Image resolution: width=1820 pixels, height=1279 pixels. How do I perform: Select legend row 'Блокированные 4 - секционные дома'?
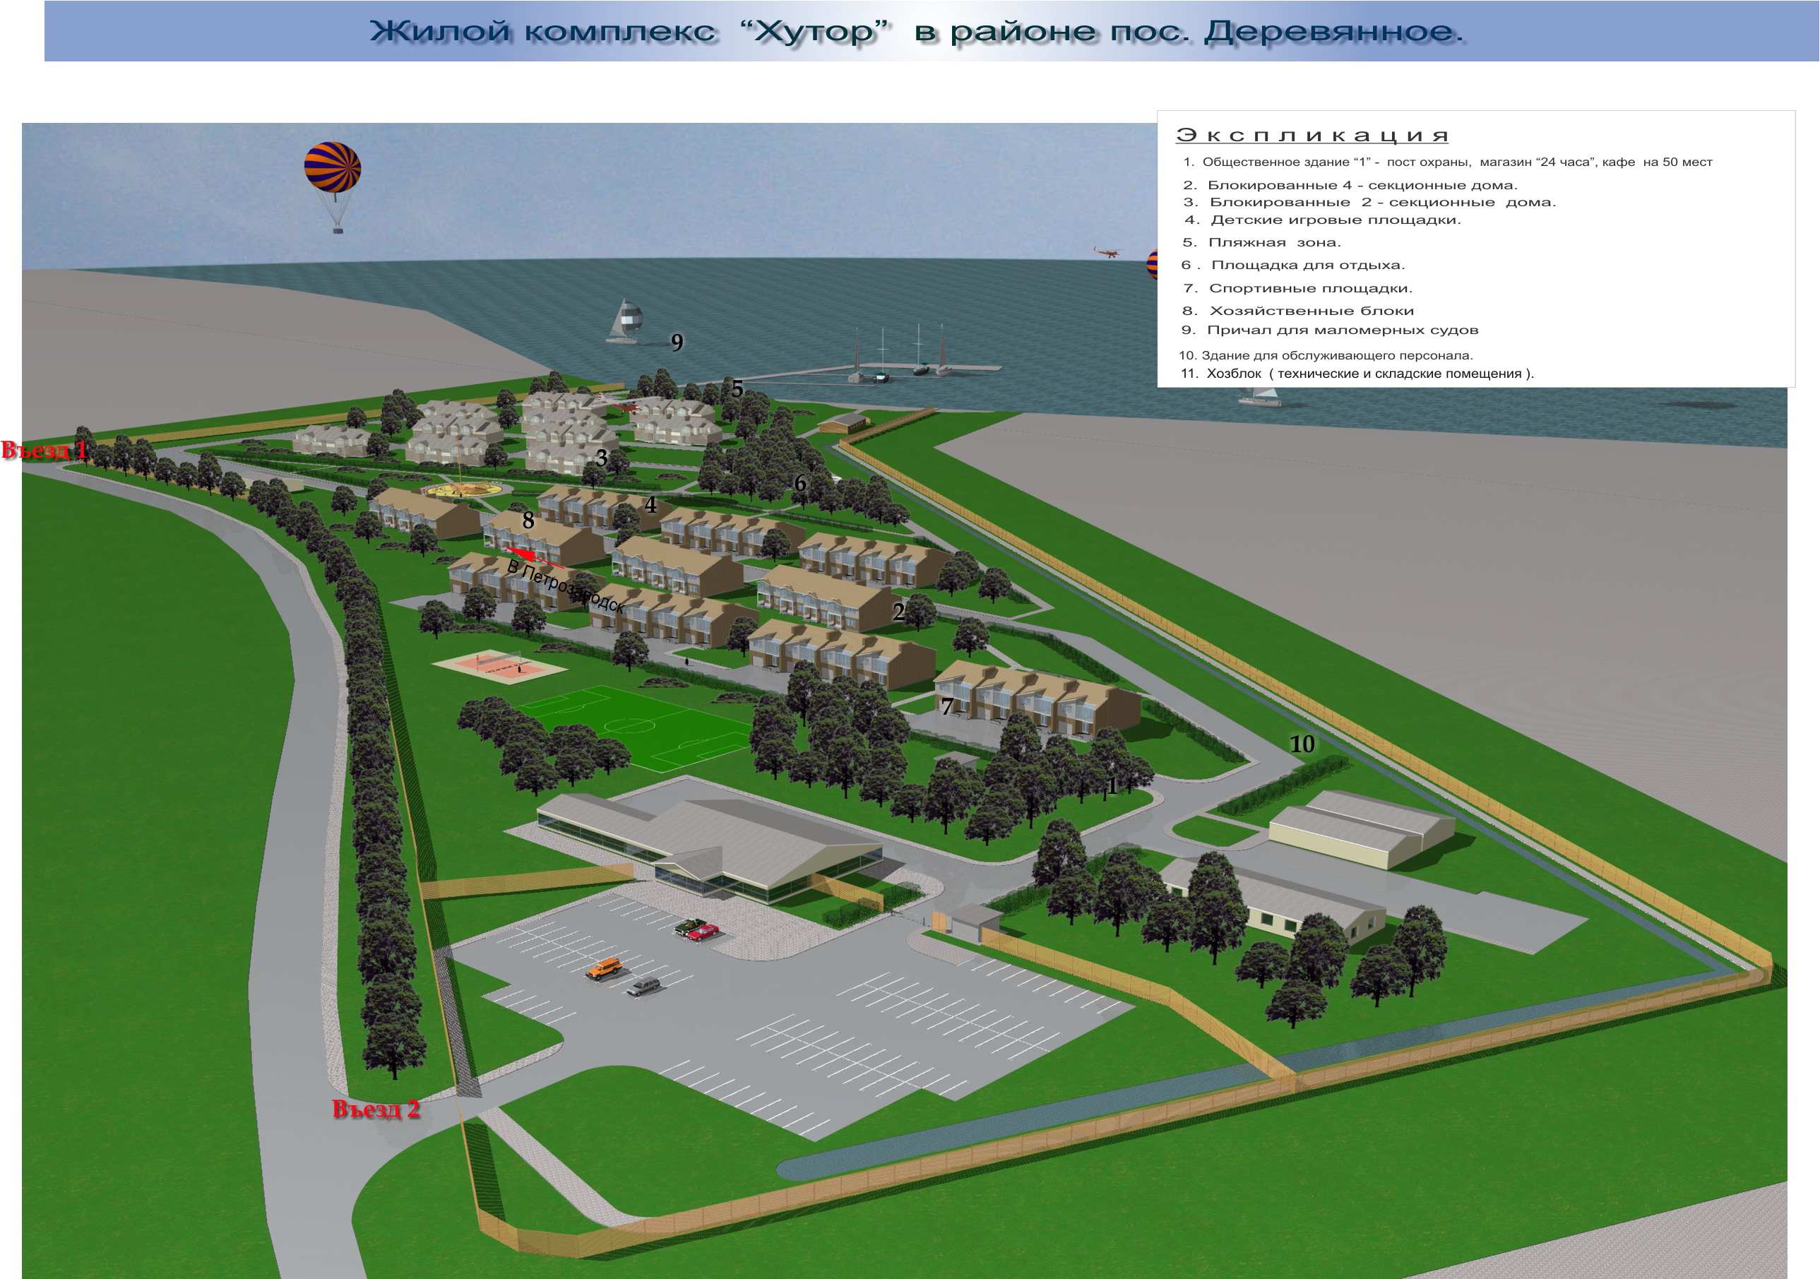(x=1350, y=186)
